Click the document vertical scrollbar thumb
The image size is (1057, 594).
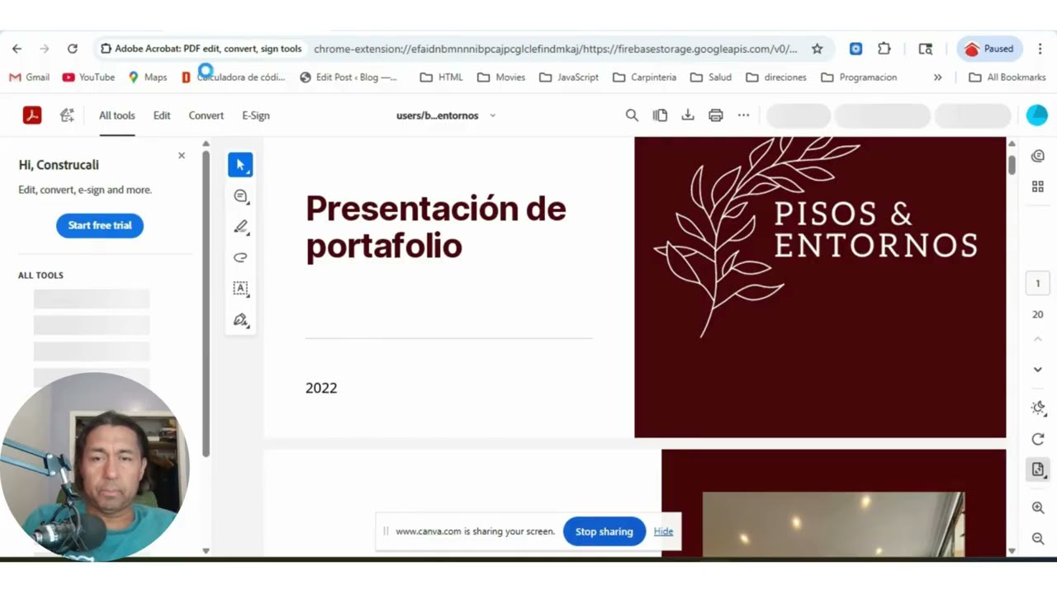pos(1012,163)
